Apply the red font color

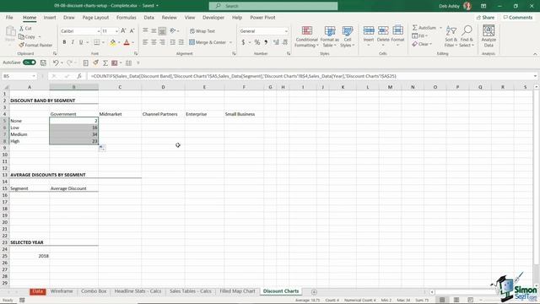coord(127,42)
